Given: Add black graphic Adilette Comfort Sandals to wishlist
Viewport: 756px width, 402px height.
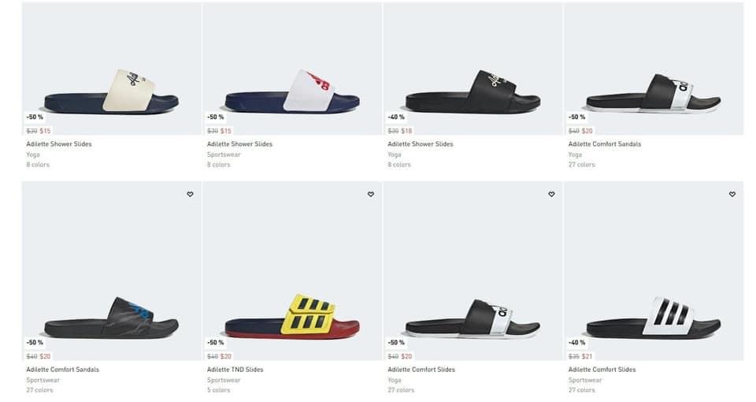Looking at the screenshot, I should [x=190, y=194].
